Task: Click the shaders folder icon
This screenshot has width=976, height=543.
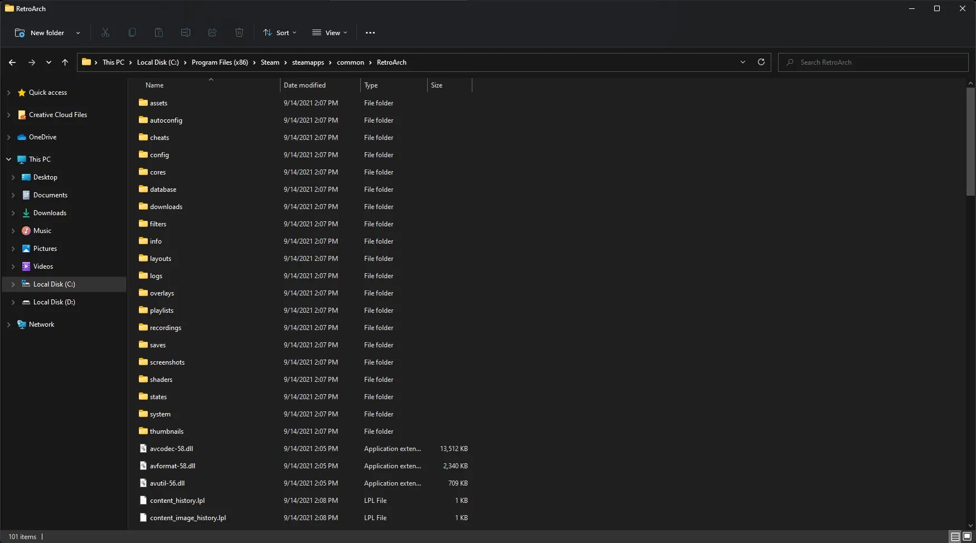Action: [x=143, y=379]
